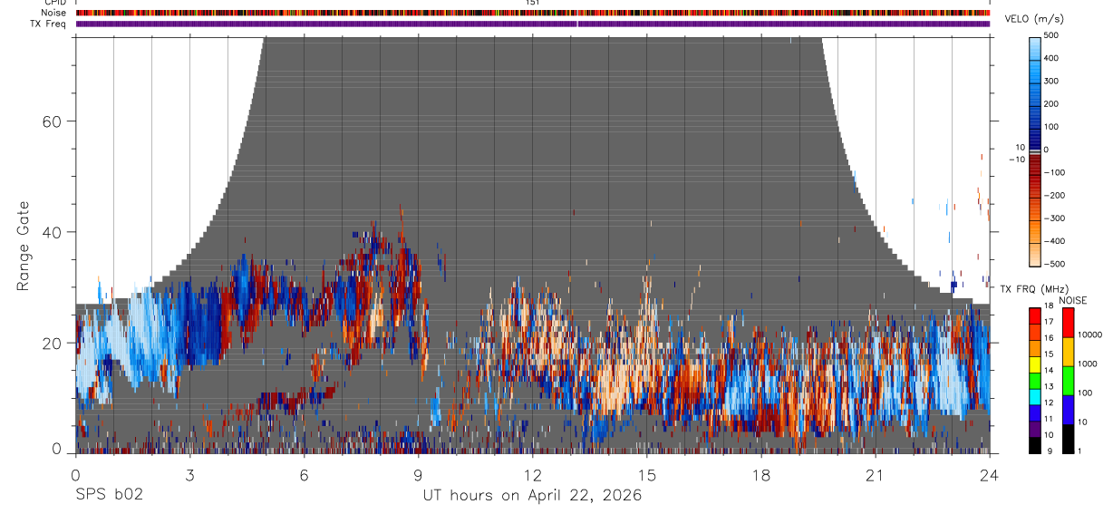Viewport: 1113px width, 514px height.
Task: Click the 'Noise' strip label at top
Action: point(55,13)
